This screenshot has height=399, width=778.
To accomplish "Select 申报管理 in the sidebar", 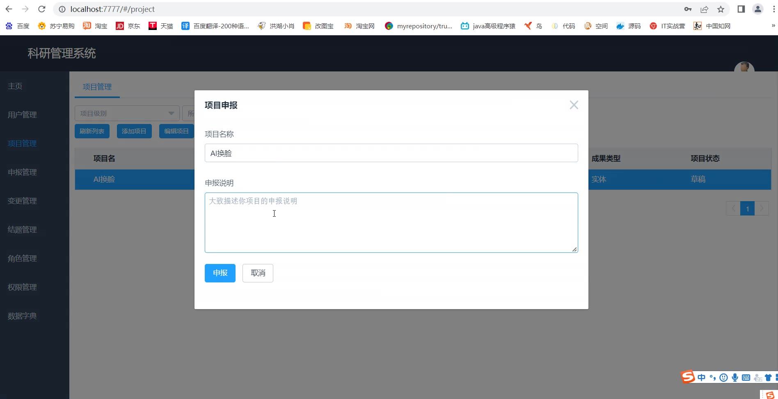I will [x=22, y=172].
